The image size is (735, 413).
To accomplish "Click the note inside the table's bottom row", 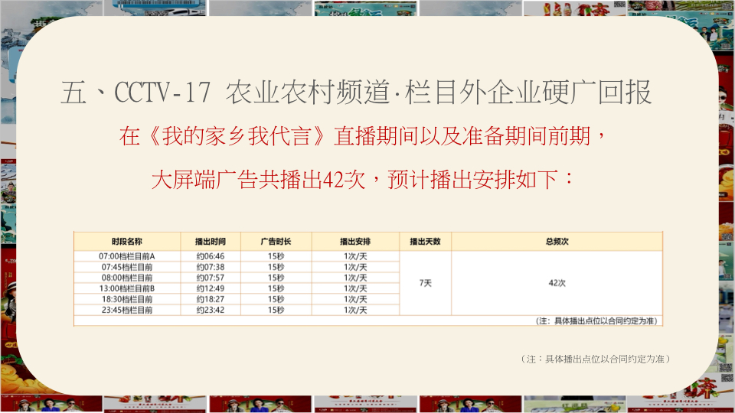I will (597, 321).
